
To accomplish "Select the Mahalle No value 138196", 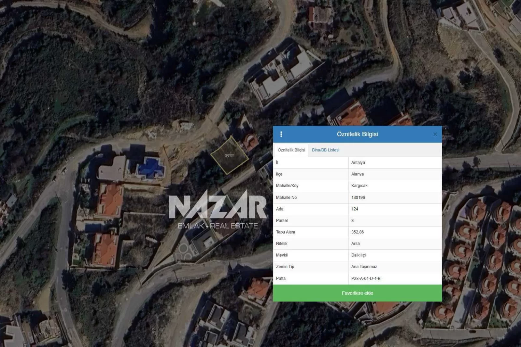I will (x=358, y=197).
